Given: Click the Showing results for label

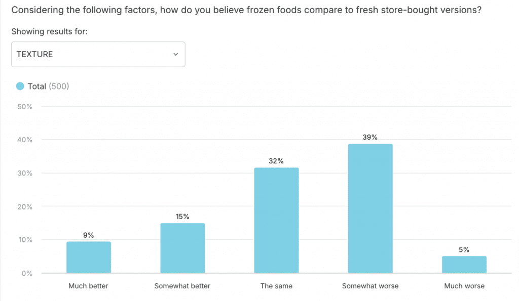Looking at the screenshot, I should tap(49, 32).
